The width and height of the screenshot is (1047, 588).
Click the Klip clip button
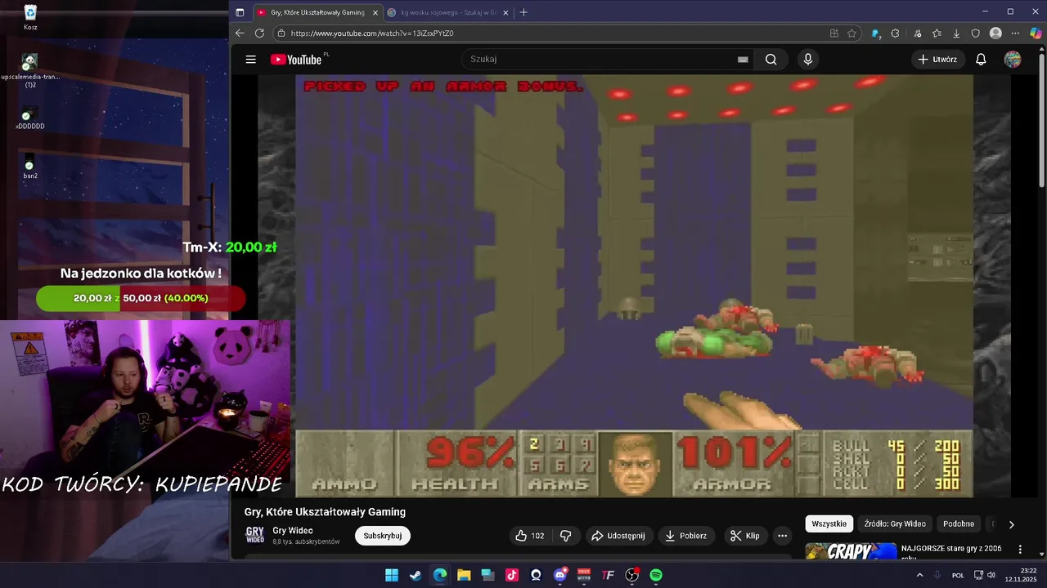tap(745, 536)
